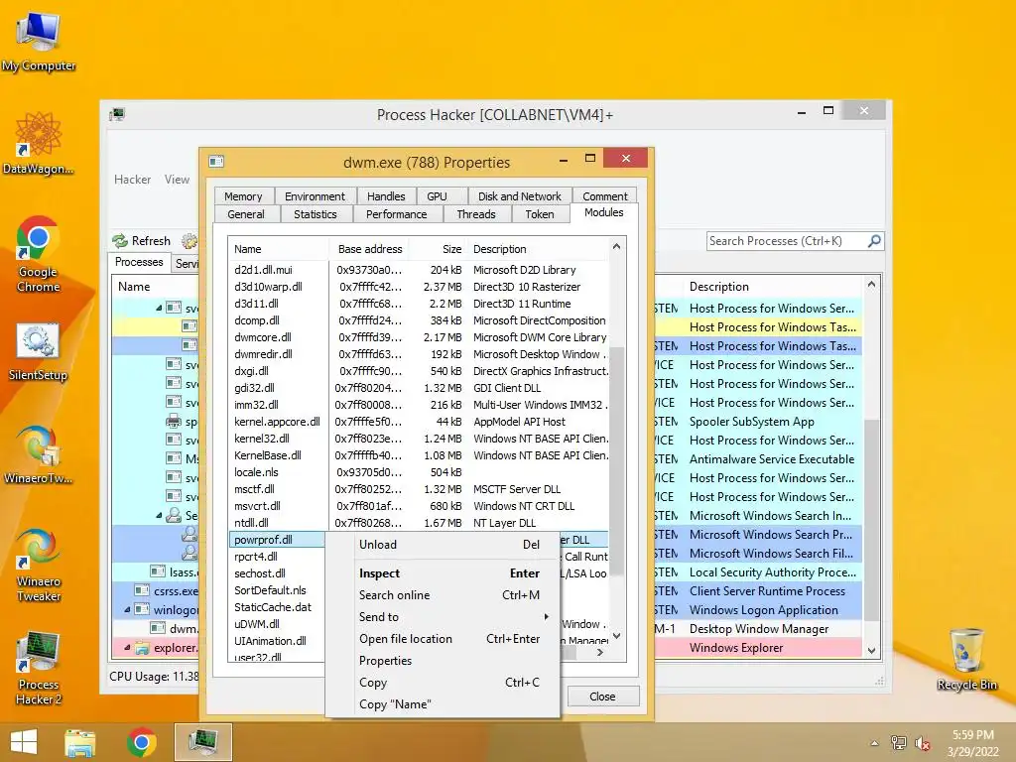
Task: Sort modules by Base address column
Action: click(369, 249)
